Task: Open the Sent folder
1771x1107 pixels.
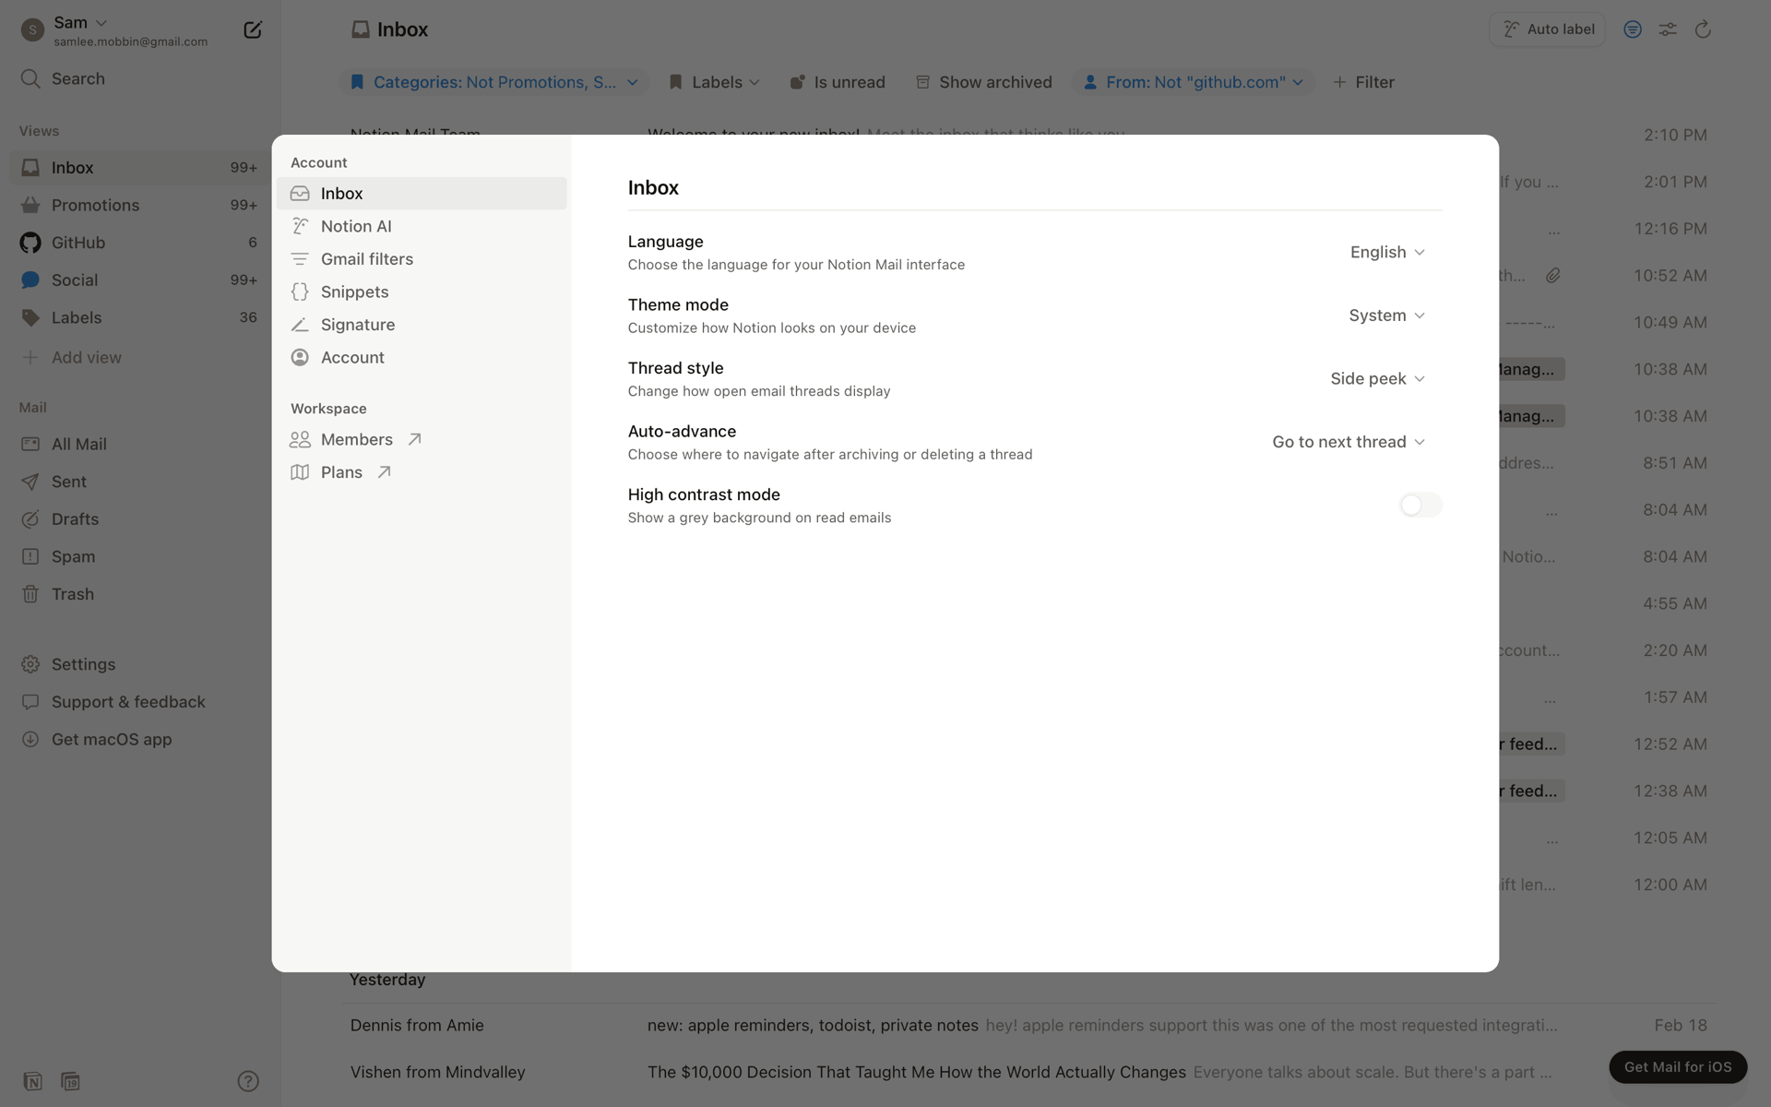Action: (140, 482)
